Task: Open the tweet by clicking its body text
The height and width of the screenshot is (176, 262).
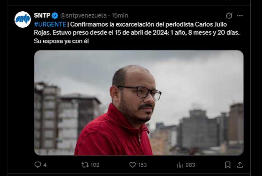Action: click(x=137, y=33)
